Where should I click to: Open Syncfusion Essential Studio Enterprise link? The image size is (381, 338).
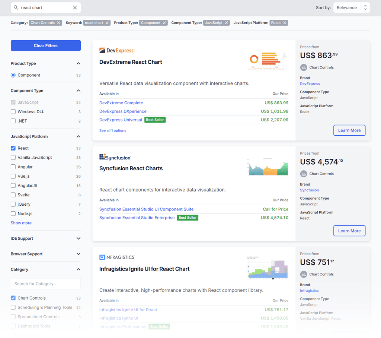(x=137, y=218)
